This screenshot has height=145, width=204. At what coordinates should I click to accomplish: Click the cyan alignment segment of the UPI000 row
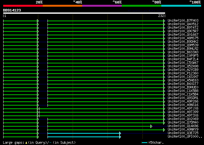click(84, 137)
